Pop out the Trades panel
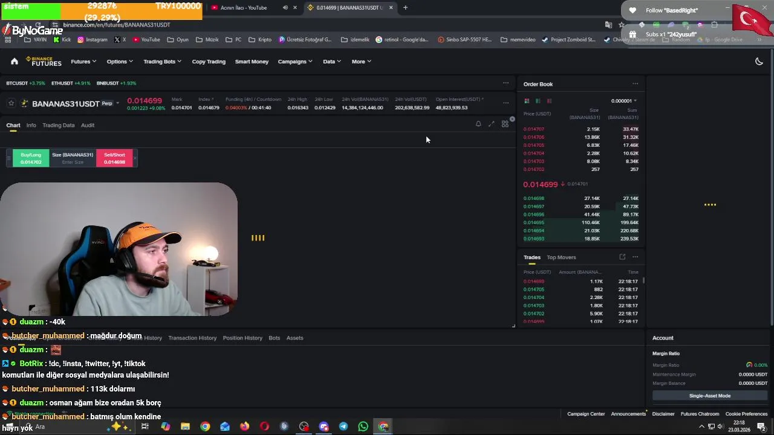This screenshot has width=774, height=435. click(622, 257)
